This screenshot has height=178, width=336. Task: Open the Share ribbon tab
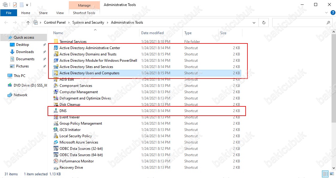click(x=43, y=13)
